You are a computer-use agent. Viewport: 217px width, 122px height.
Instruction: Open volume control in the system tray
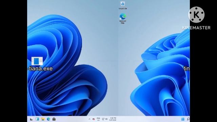(106, 119)
